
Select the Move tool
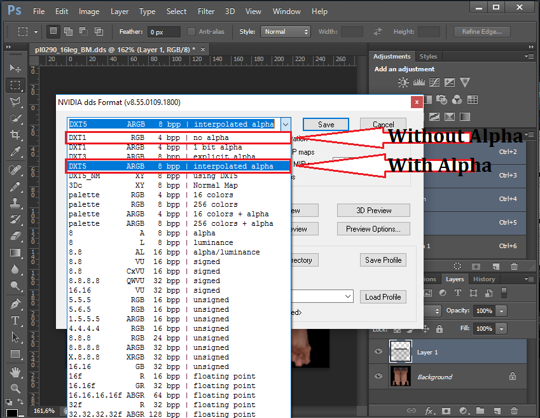15,68
